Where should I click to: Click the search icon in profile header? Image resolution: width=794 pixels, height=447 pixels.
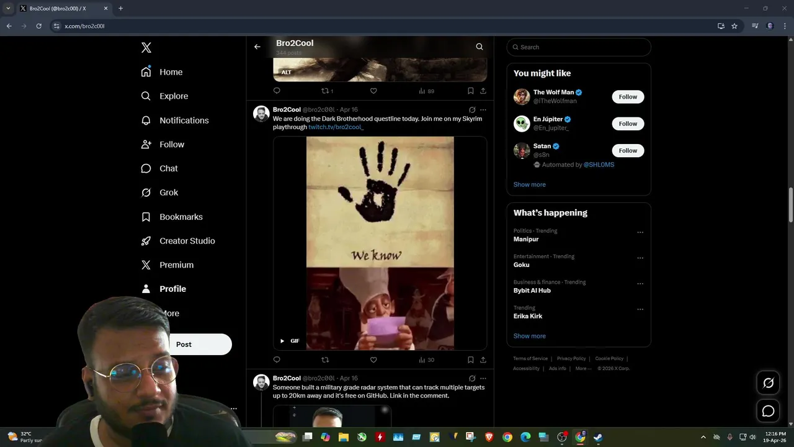[x=480, y=47]
